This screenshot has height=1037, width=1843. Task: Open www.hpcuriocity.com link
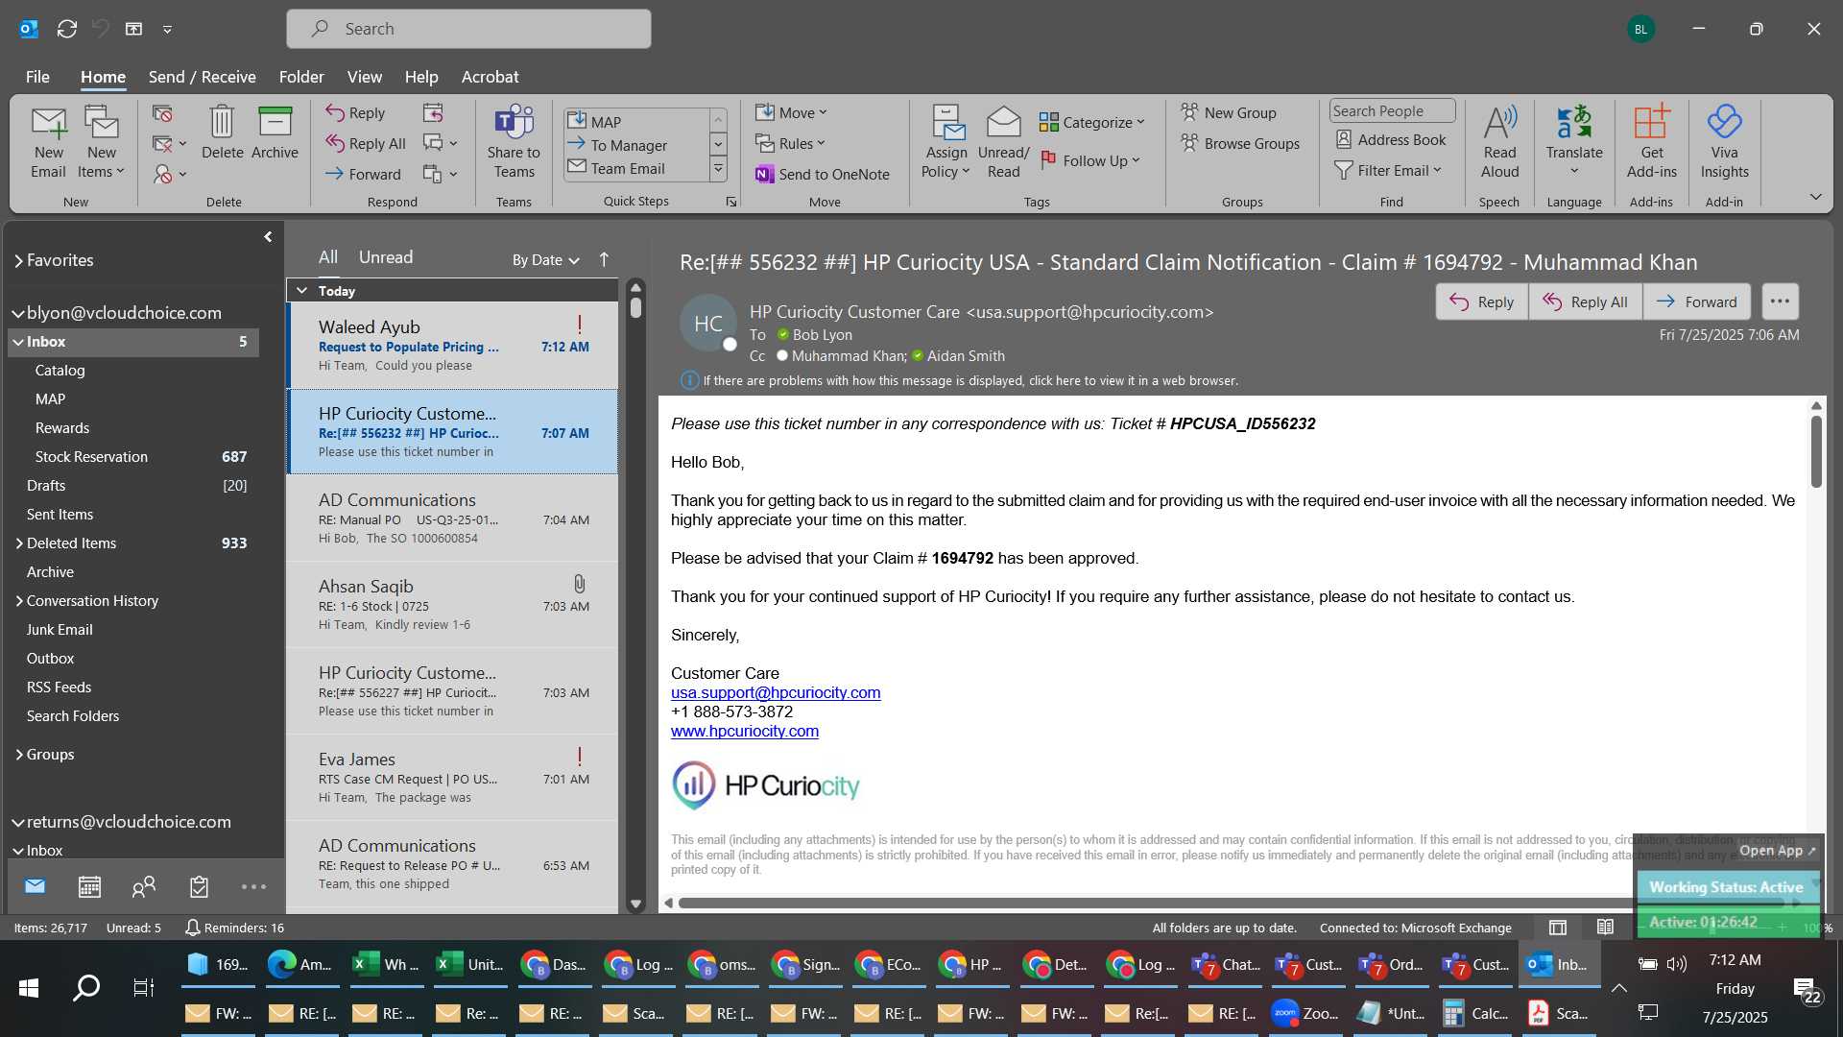744,731
